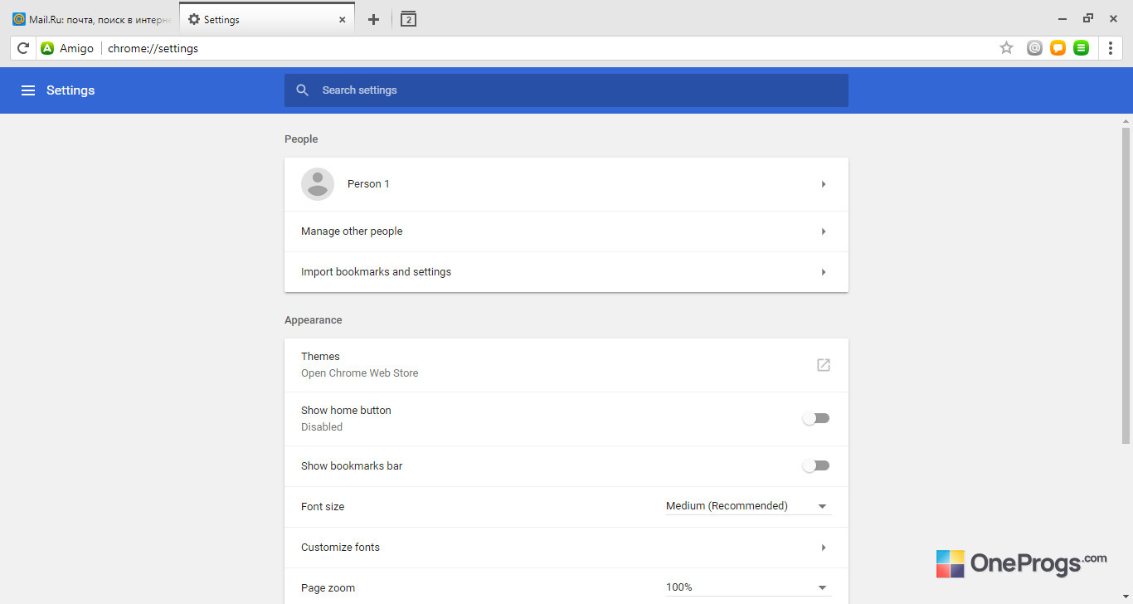Viewport: 1133px width, 604px height.
Task: Click the Open Chrome Web Store text
Action: pos(360,373)
